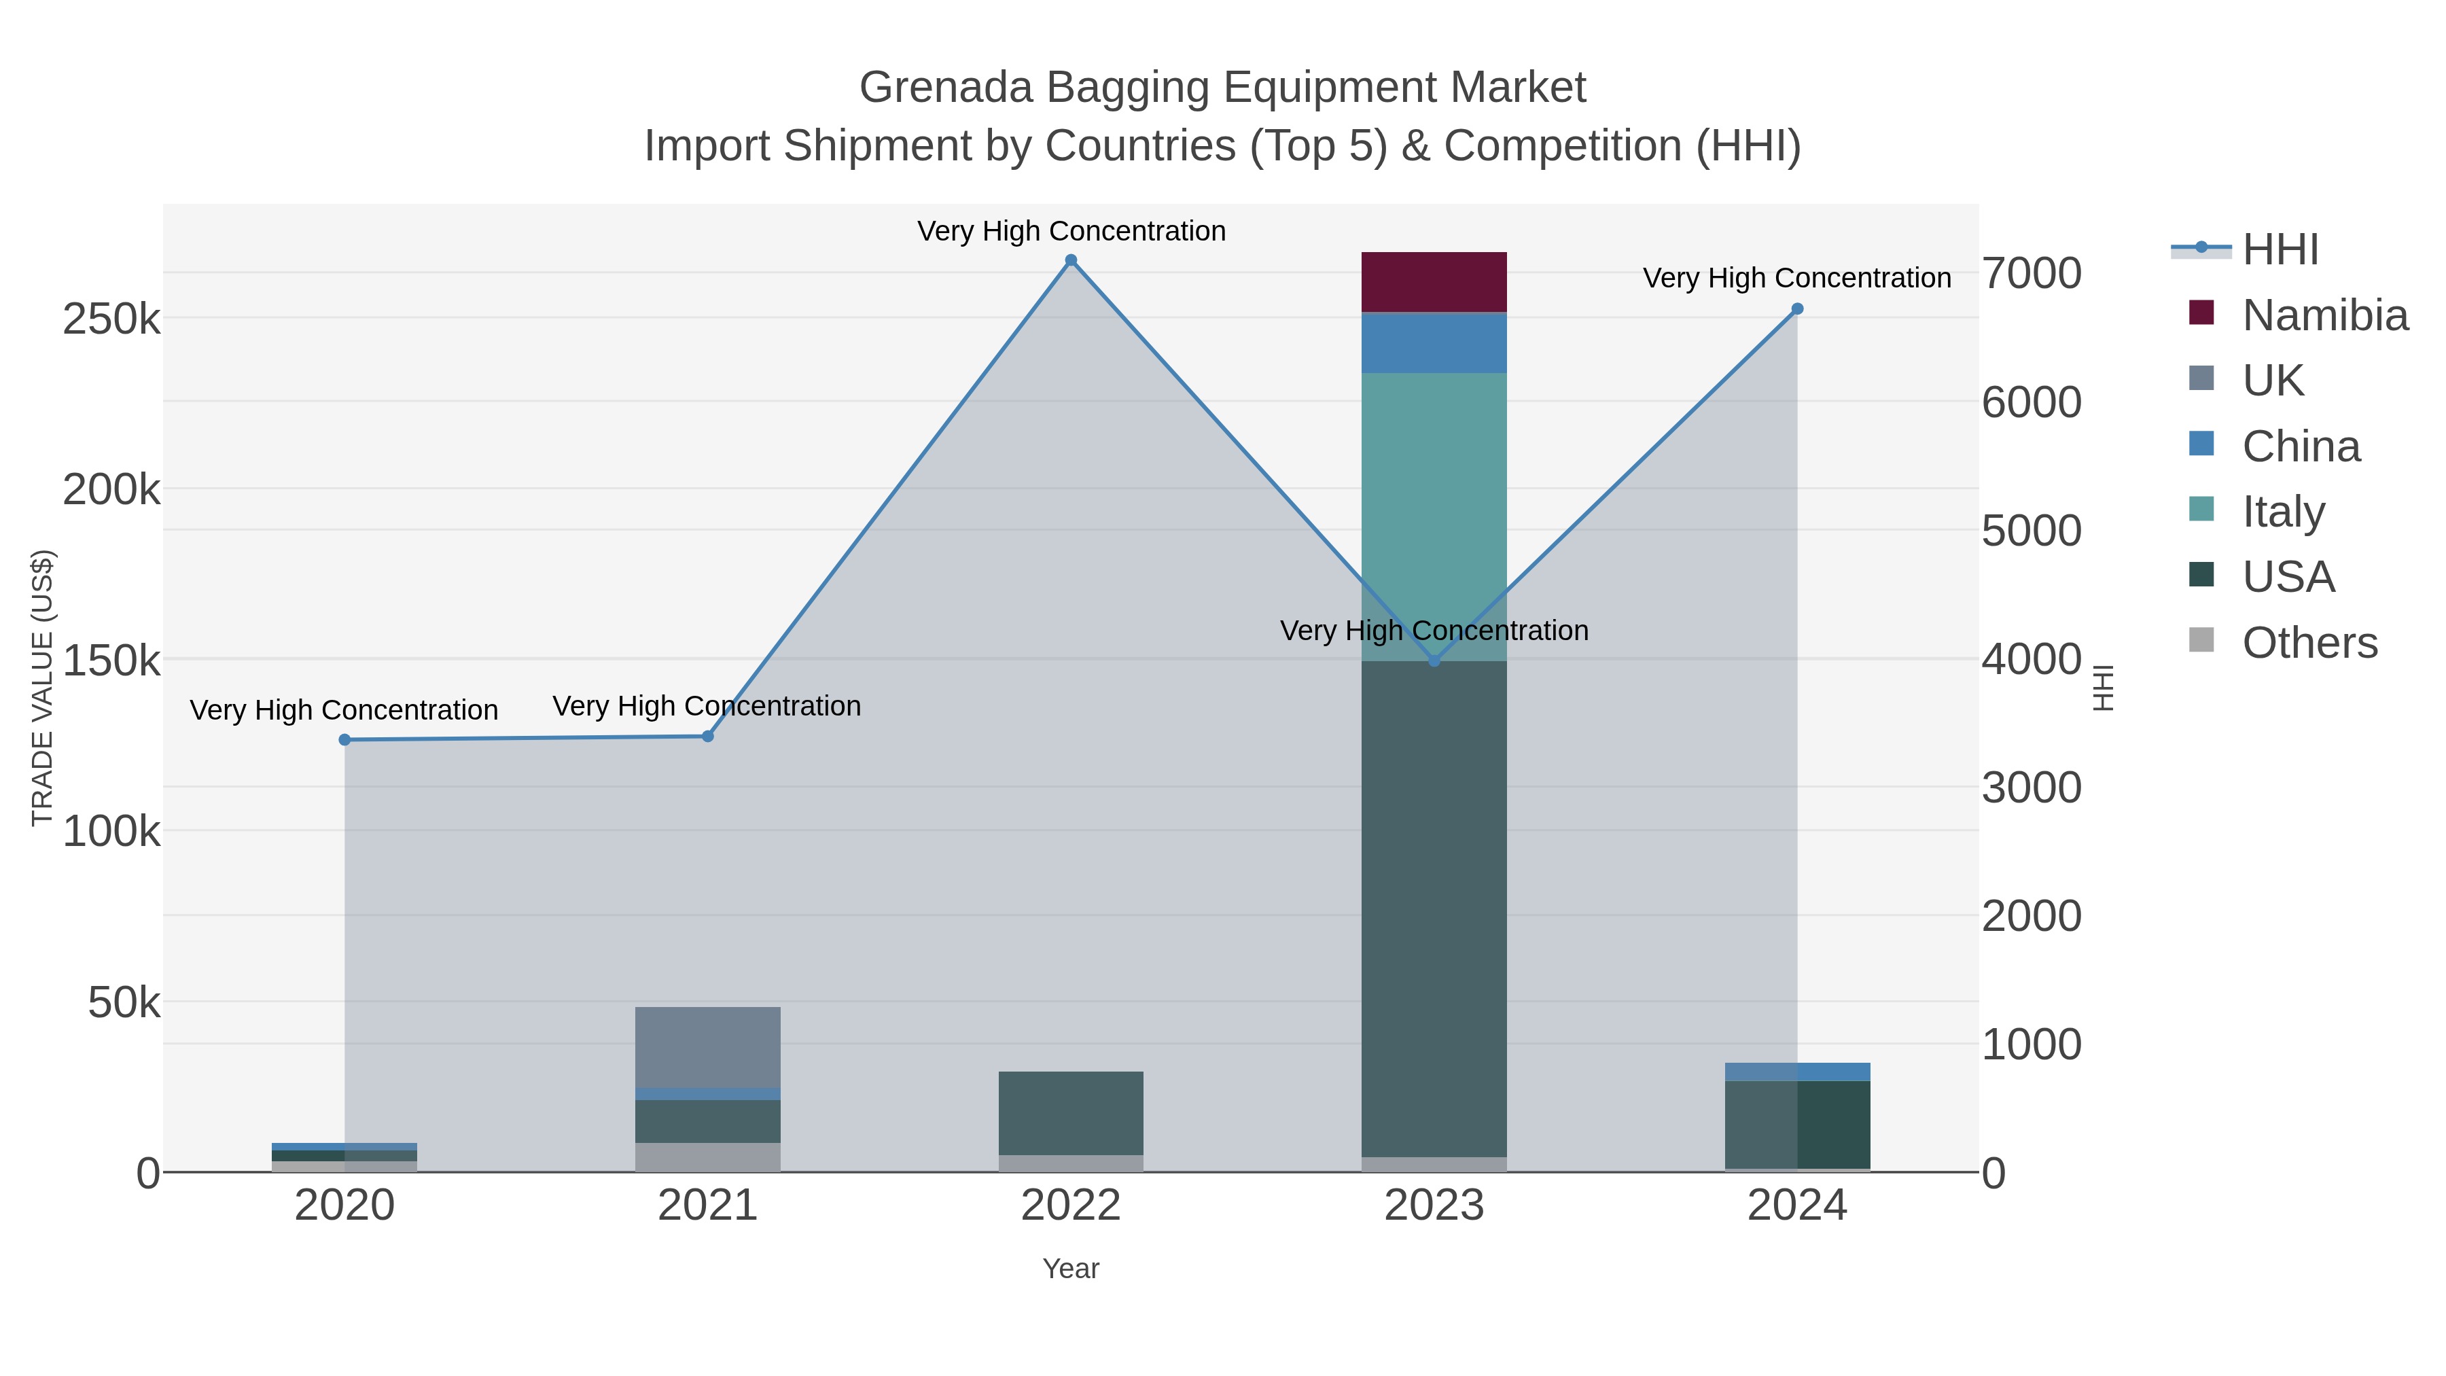Click the chart subtitle mentioning Competition (HHI)
The width and height of the screenshot is (2446, 1376).
point(1223,146)
